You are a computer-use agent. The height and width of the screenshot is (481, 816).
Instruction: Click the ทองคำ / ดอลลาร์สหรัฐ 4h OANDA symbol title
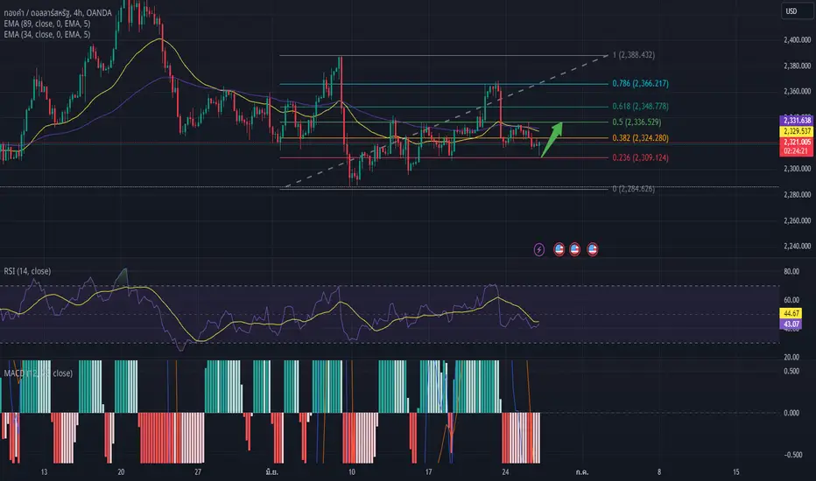coord(58,13)
